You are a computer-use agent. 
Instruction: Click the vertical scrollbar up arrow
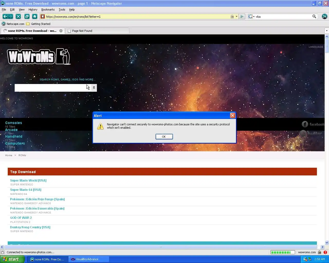(x=327, y=36)
